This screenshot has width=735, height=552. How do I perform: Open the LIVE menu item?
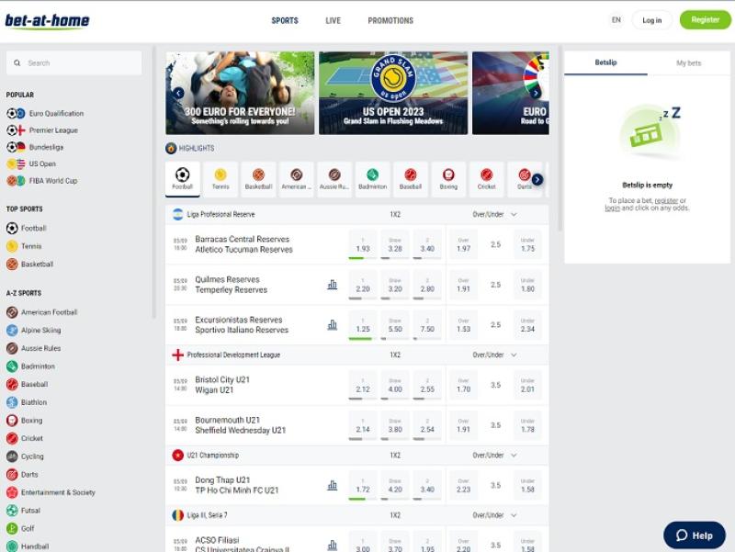pyautogui.click(x=333, y=20)
